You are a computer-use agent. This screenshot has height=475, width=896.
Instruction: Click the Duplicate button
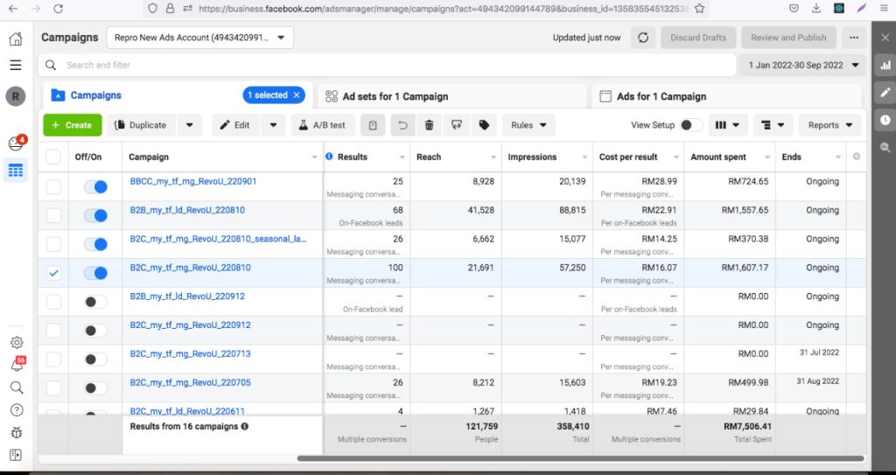[141, 125]
